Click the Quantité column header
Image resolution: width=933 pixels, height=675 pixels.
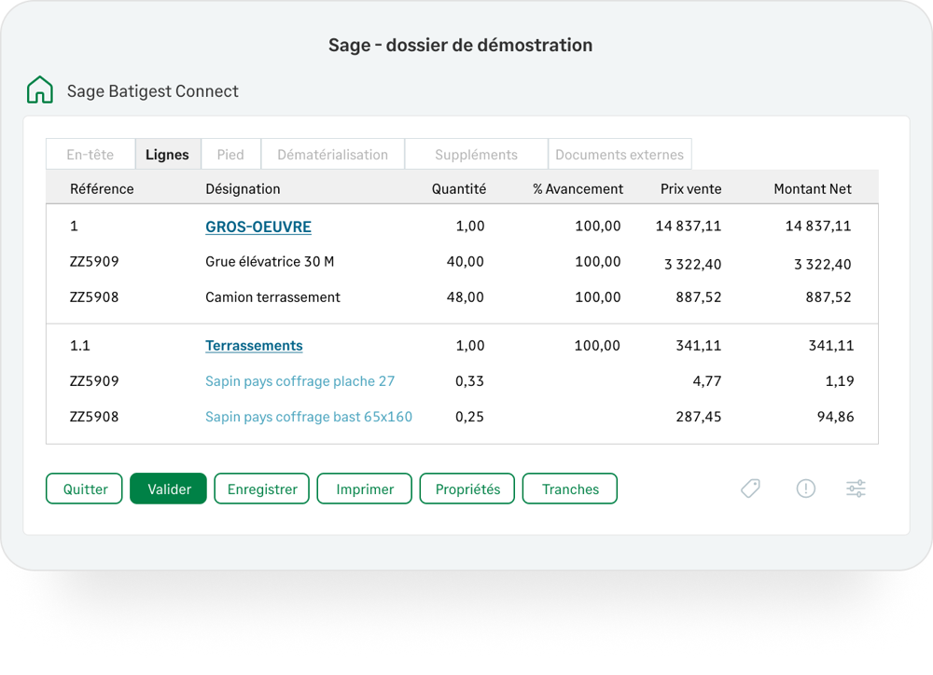[459, 189]
